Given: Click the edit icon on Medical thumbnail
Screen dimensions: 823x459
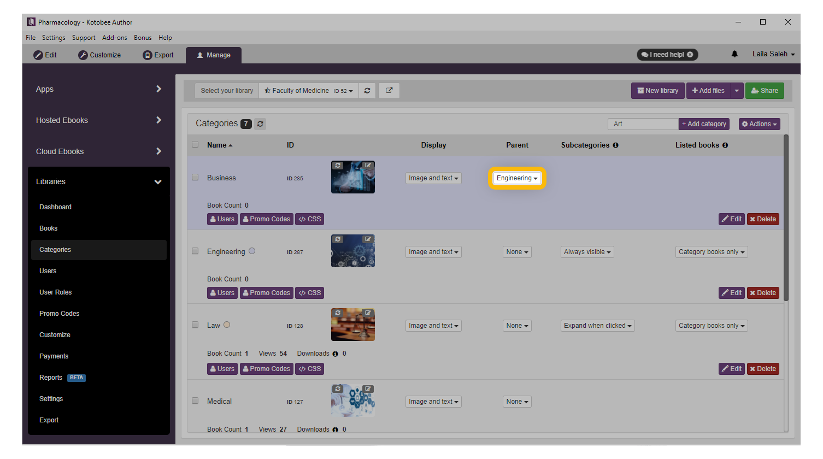Looking at the screenshot, I should click(x=368, y=389).
